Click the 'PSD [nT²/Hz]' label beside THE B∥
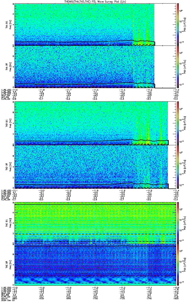The width and height of the screenshot is (188, 302). pyautogui.click(x=185, y=265)
